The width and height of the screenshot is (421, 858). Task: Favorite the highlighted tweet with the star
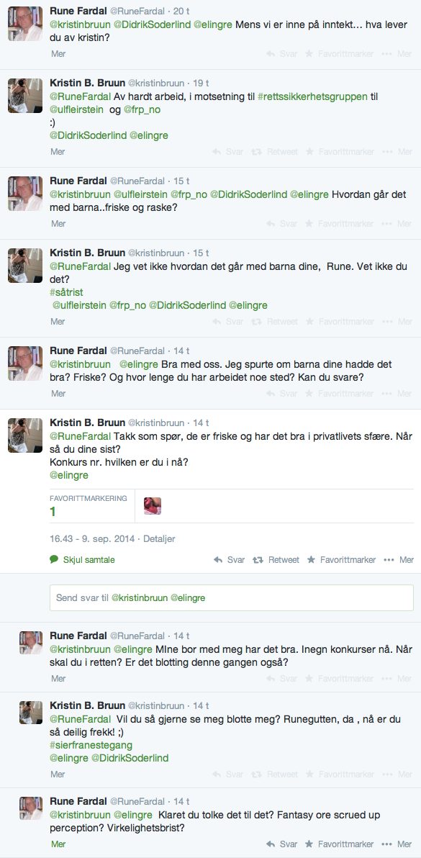pyautogui.click(x=341, y=560)
